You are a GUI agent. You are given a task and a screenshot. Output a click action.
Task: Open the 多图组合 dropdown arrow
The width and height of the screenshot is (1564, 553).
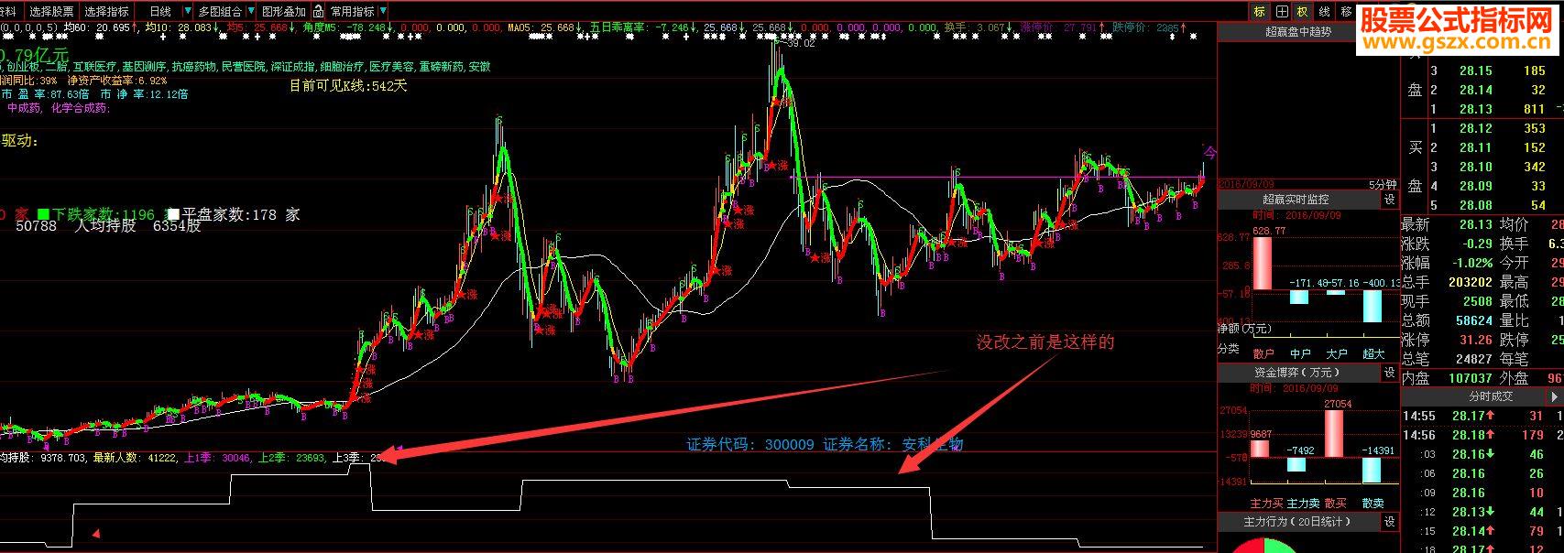click(252, 12)
